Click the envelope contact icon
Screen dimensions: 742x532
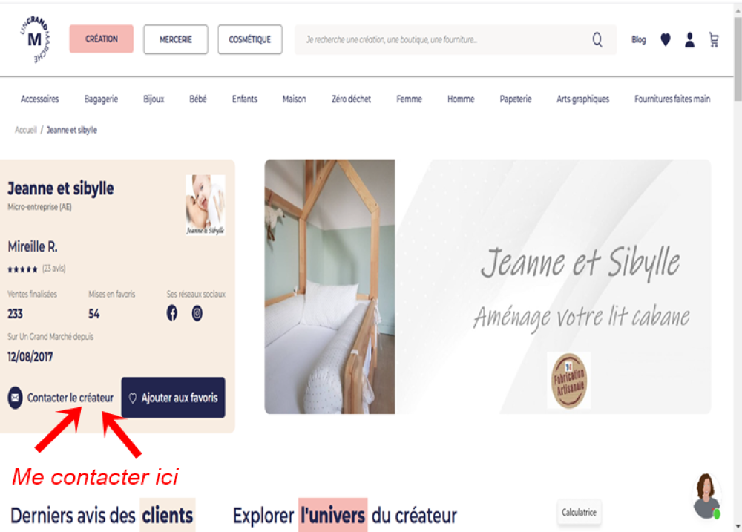coord(15,398)
